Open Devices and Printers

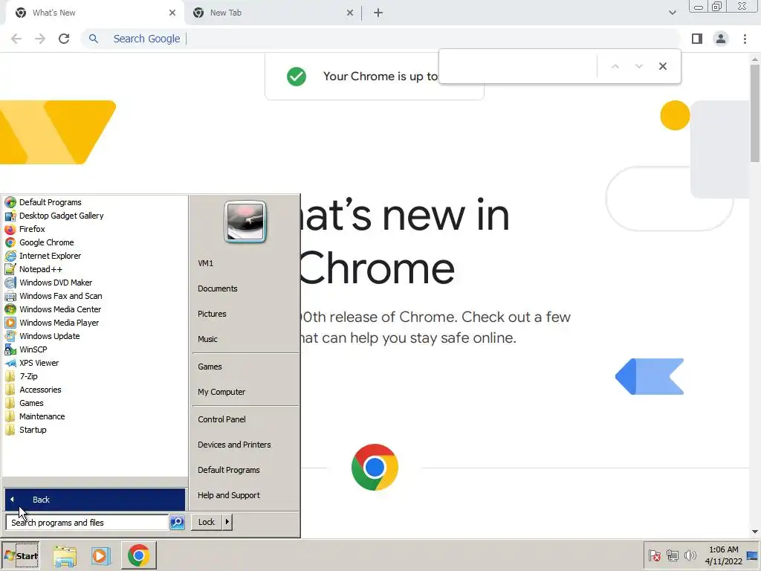tap(234, 445)
